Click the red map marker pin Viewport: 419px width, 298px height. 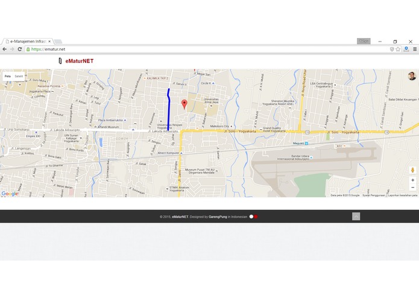click(x=184, y=104)
